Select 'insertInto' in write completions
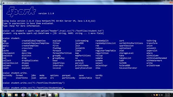Viewport: 173px width, 97px height. click(22, 78)
